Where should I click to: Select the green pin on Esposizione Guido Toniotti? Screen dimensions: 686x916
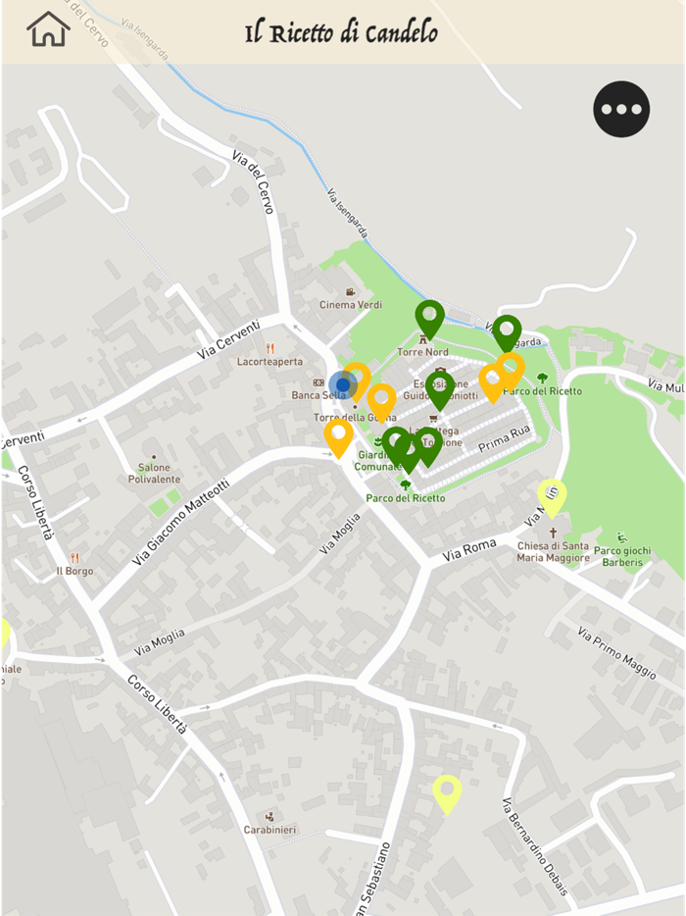pyautogui.click(x=440, y=390)
